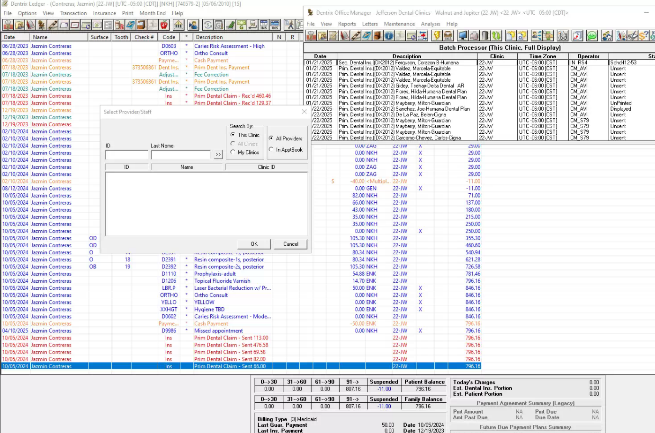Image resolution: width=655 pixels, height=433 pixels.
Task: Click the lightning bolt icon in Office Manager
Action: click(x=437, y=35)
